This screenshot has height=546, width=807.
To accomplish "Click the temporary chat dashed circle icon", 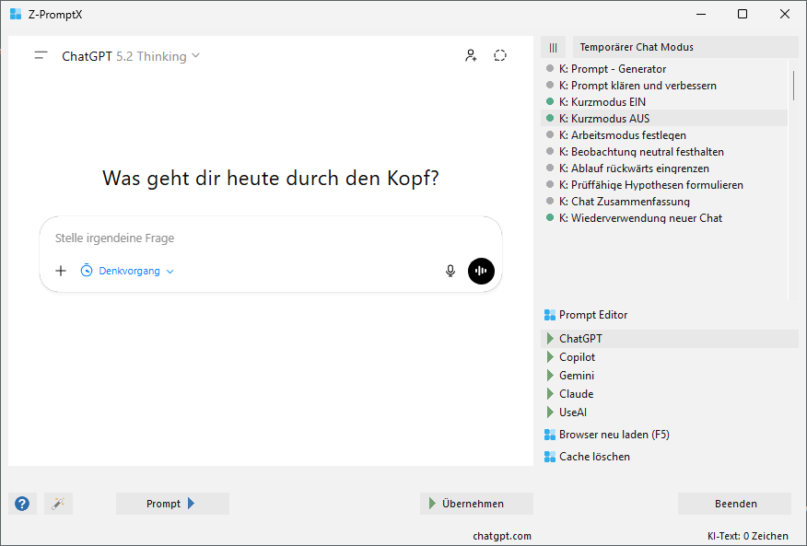I will (500, 56).
